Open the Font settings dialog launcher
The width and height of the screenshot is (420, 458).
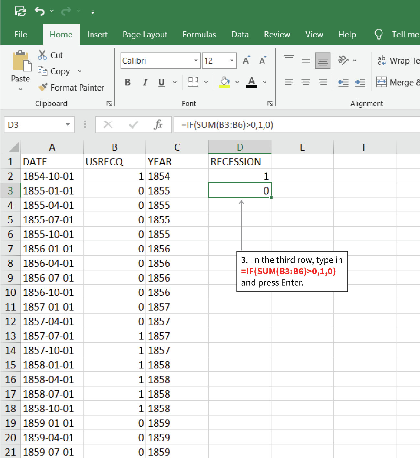click(x=270, y=103)
